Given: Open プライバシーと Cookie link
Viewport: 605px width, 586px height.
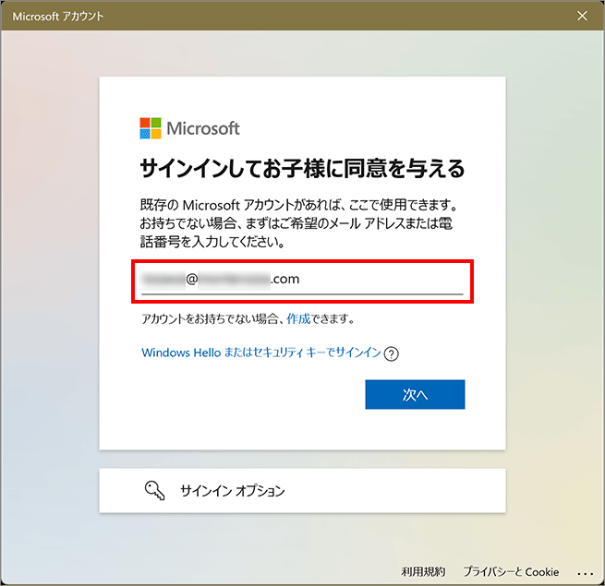Looking at the screenshot, I should click(511, 571).
